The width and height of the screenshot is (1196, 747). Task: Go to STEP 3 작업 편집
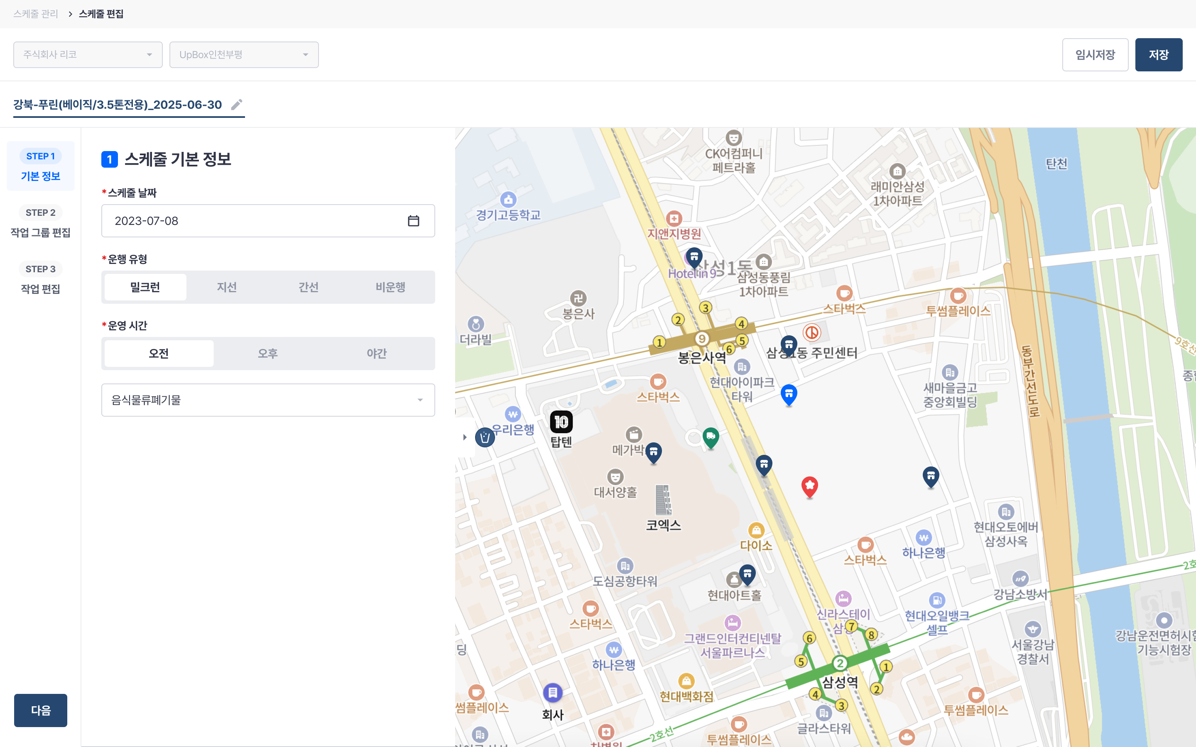click(41, 278)
